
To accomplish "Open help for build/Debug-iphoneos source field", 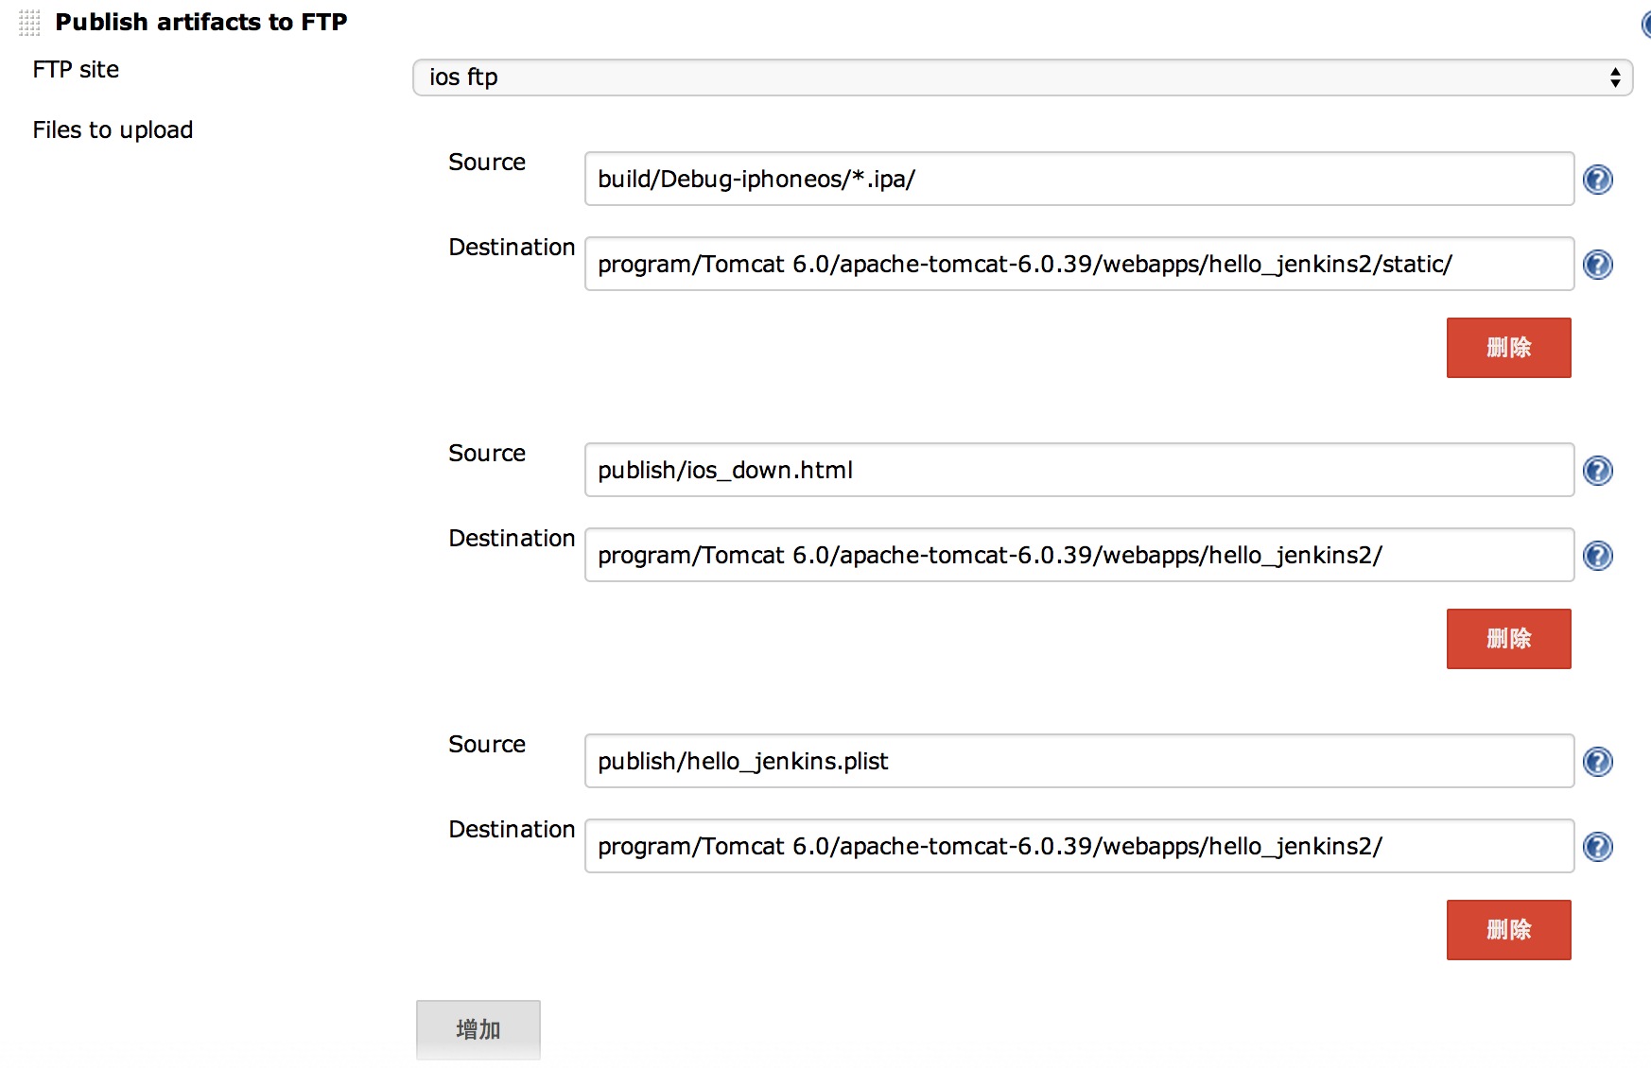I will [1597, 180].
